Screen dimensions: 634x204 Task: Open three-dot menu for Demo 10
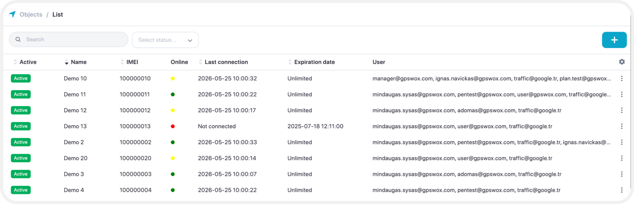coord(622,78)
